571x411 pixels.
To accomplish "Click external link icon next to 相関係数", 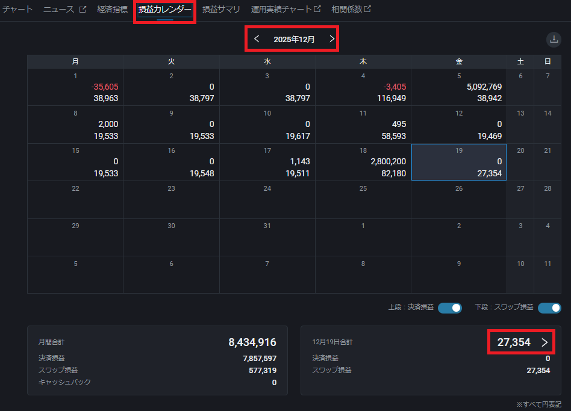I will click(367, 10).
